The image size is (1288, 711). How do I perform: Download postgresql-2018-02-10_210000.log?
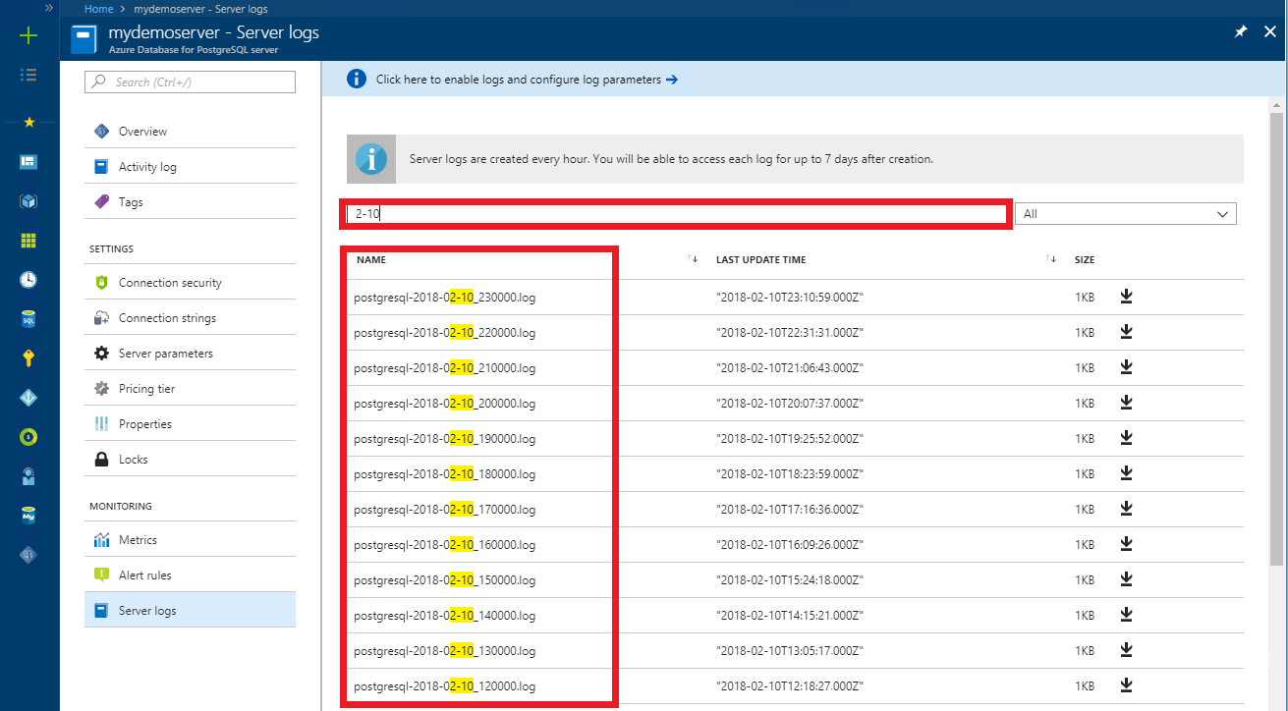[1127, 368]
